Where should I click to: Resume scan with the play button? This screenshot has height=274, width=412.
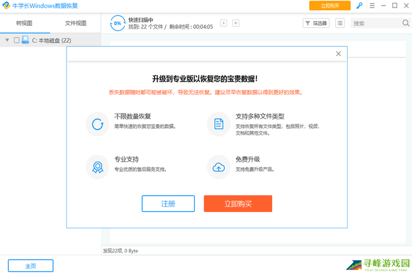click(x=224, y=23)
